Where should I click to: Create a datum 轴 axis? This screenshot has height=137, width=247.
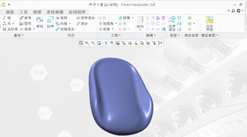click(x=7, y=18)
